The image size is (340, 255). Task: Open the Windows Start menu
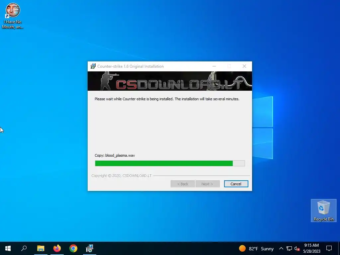[x=8, y=248]
